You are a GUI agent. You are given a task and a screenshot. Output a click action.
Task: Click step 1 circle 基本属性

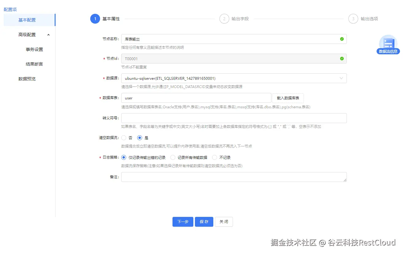[95, 19]
